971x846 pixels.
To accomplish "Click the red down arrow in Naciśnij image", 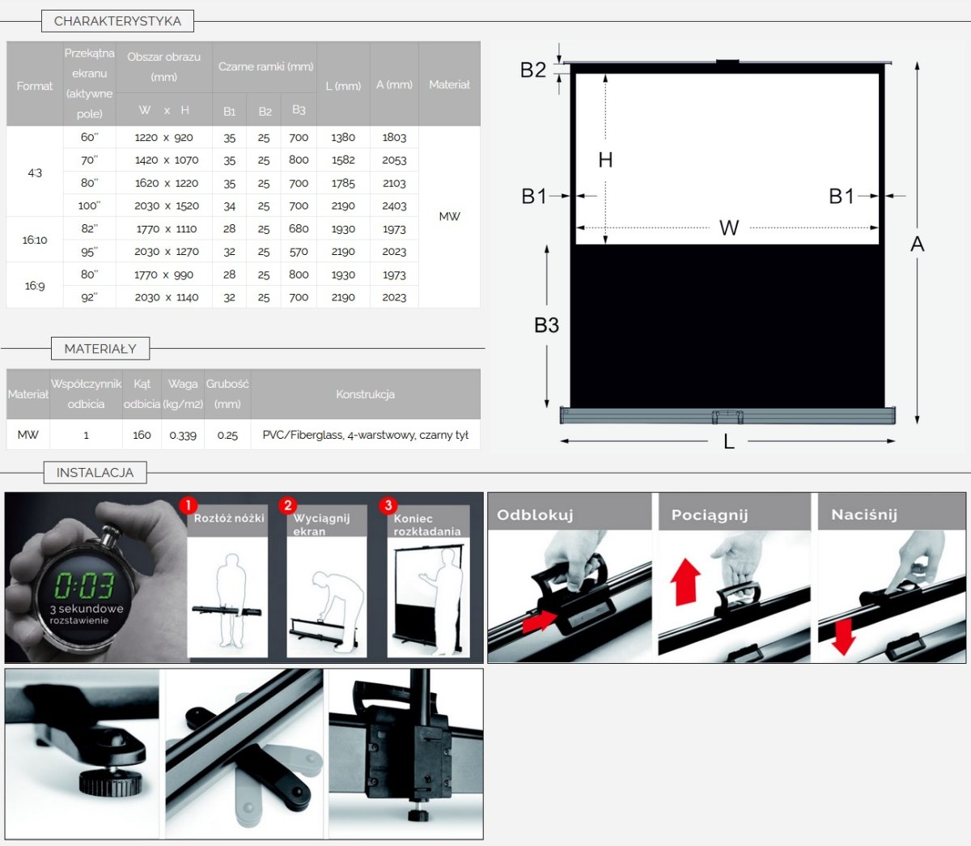I will click(x=843, y=636).
